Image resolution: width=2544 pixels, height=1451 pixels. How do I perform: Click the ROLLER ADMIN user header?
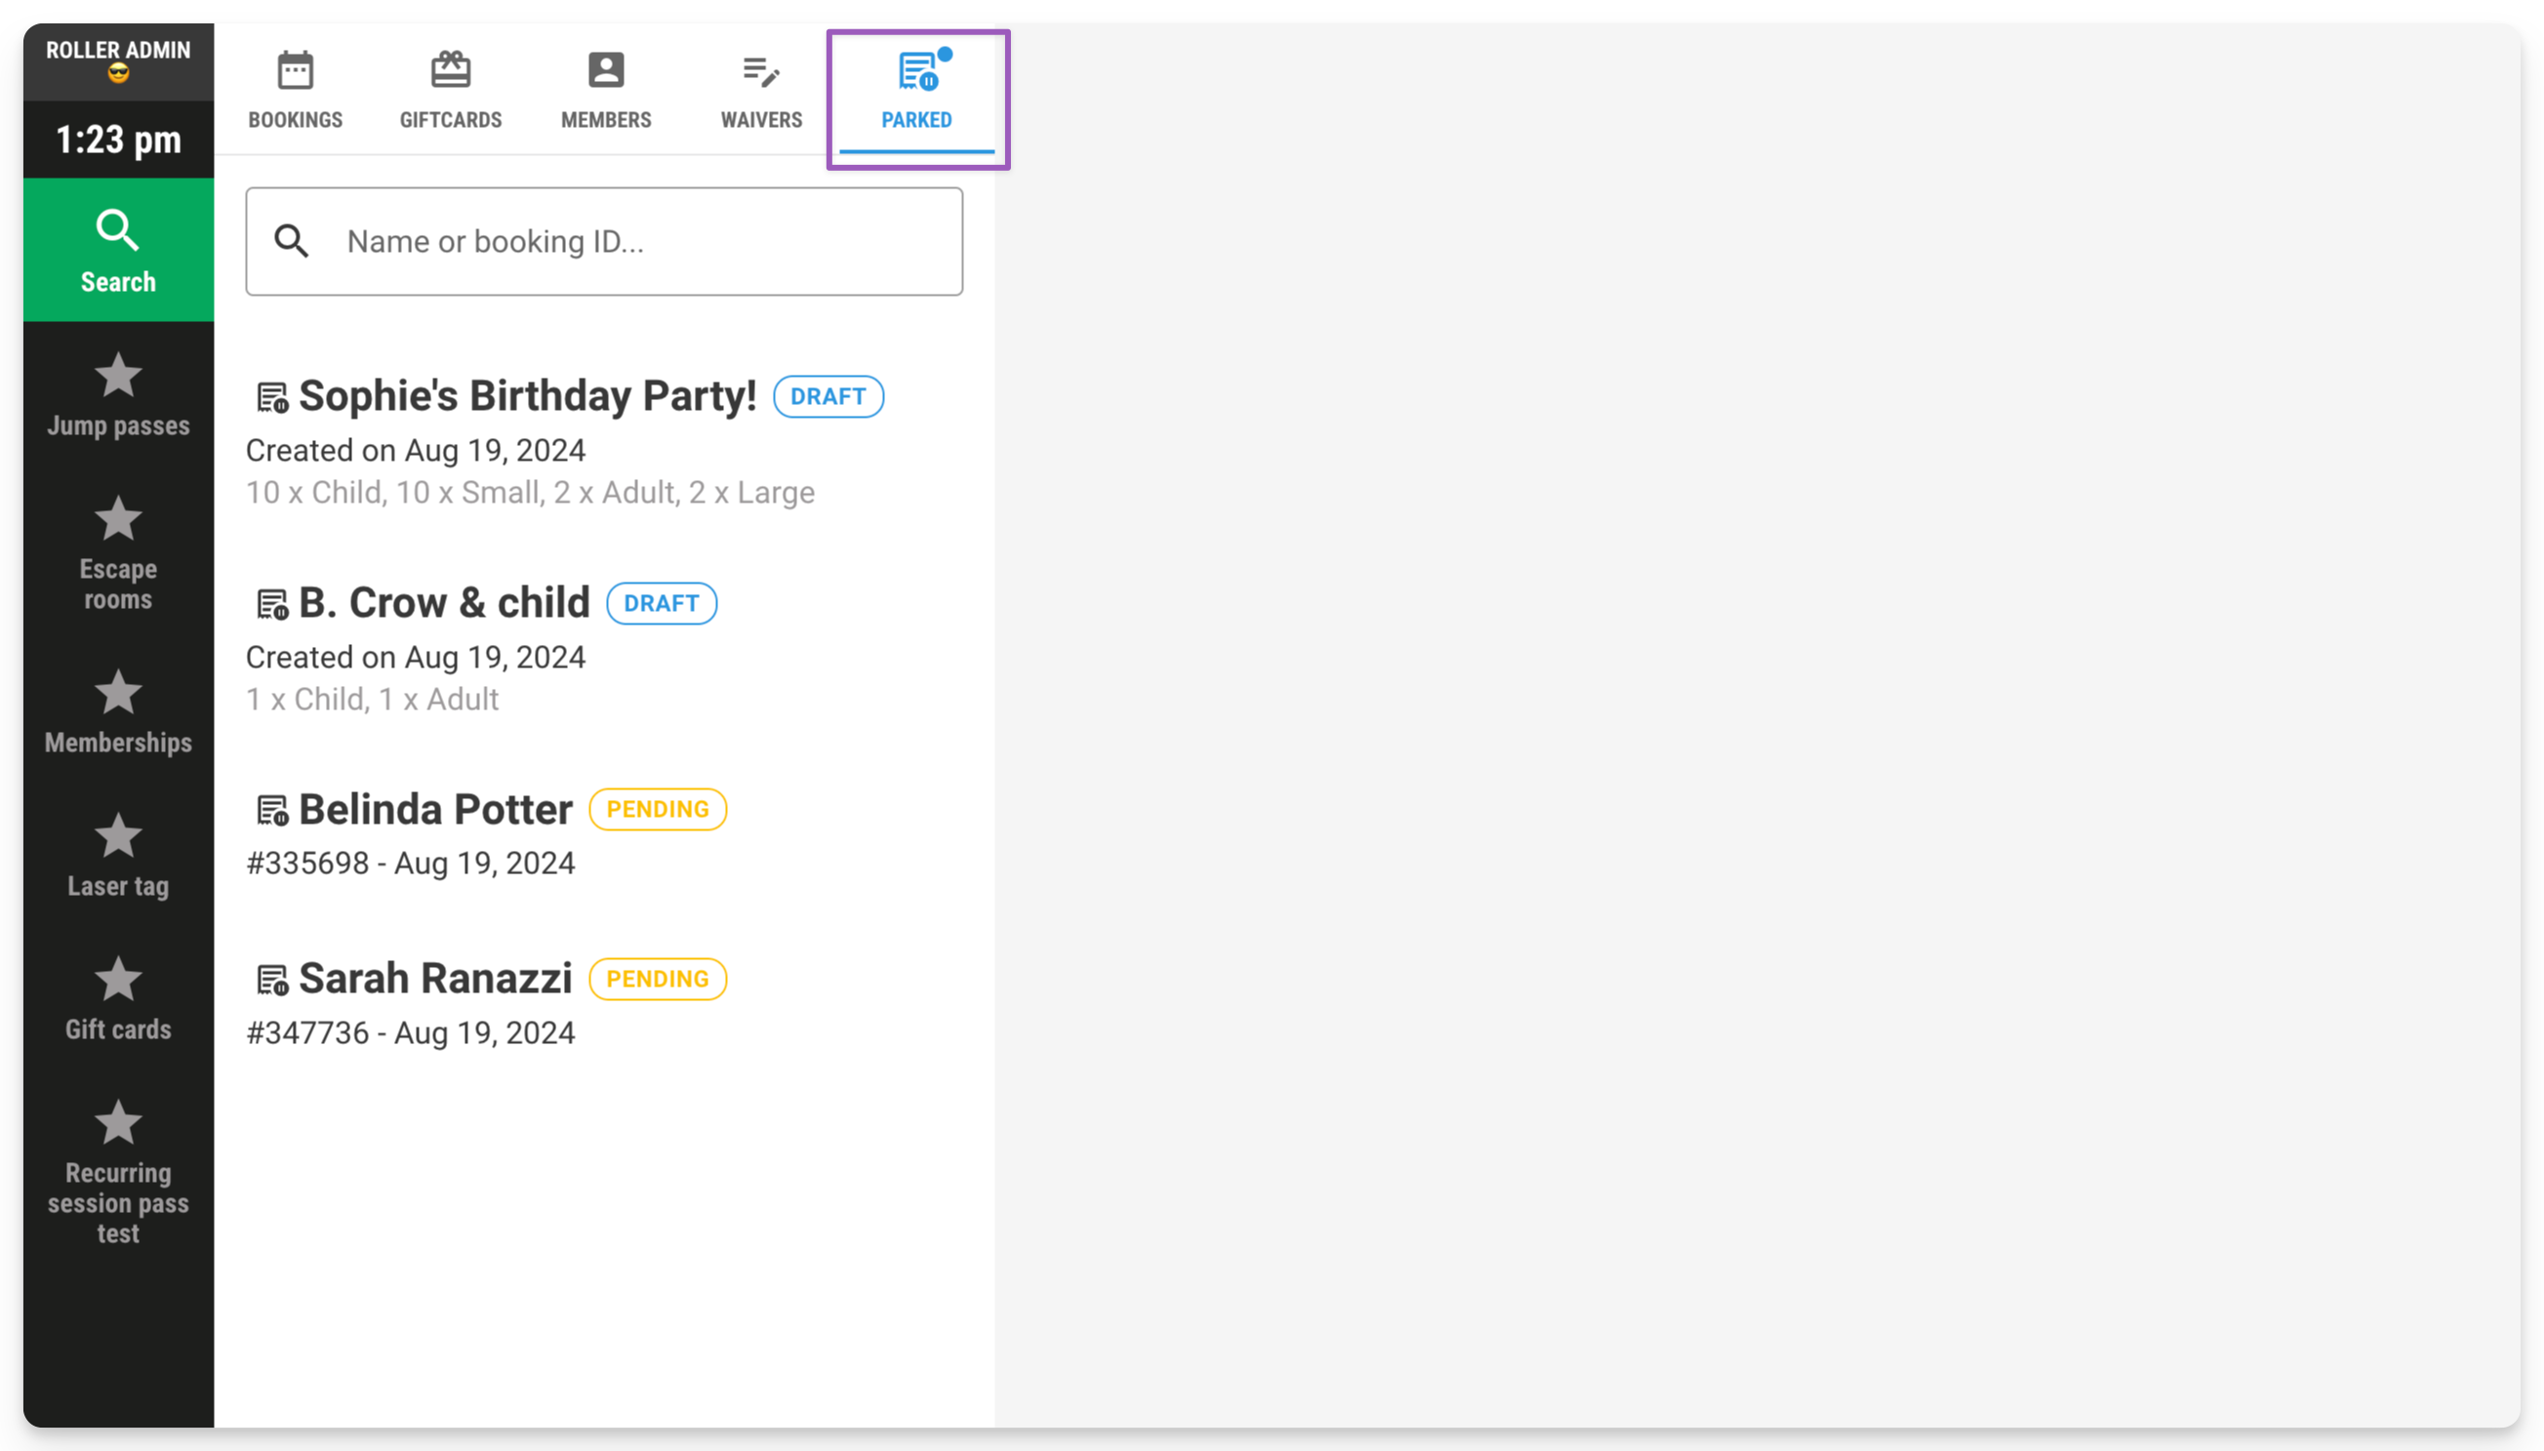119,60
